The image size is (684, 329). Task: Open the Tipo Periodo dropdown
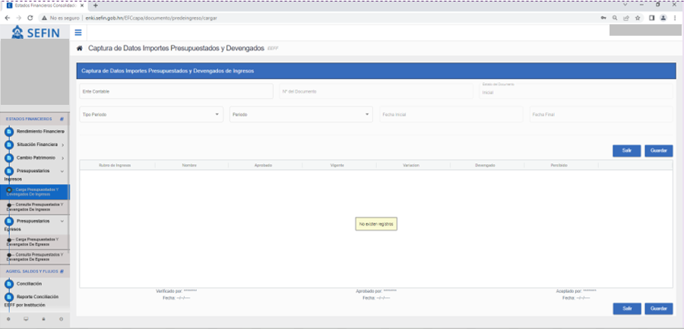tap(150, 115)
